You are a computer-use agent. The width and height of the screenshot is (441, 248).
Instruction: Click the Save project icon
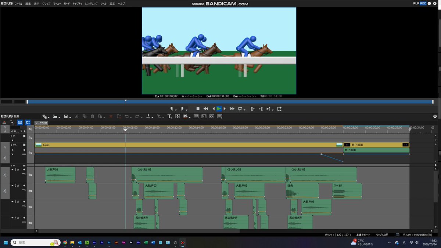click(x=66, y=116)
